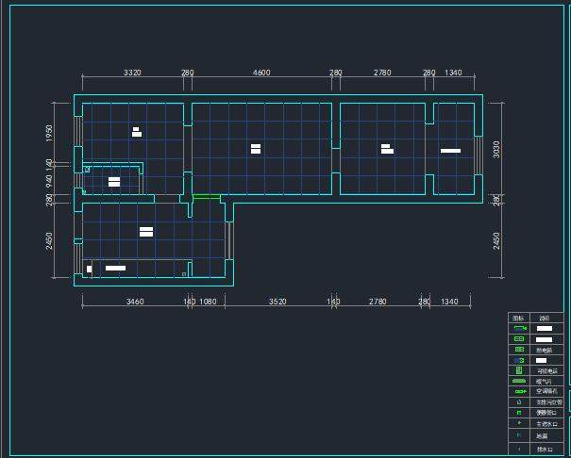The width and height of the screenshot is (571, 458).
Task: Select the first symbol in the legend table
Action: tap(519, 328)
